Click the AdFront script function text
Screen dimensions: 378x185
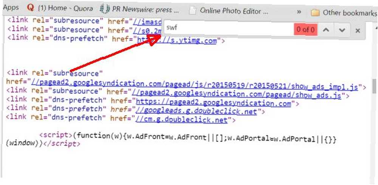point(205,138)
